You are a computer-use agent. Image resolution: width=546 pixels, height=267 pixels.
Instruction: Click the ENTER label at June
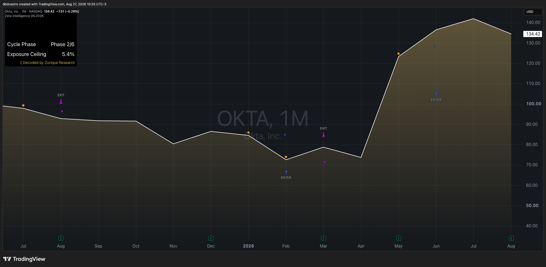coord(436,100)
